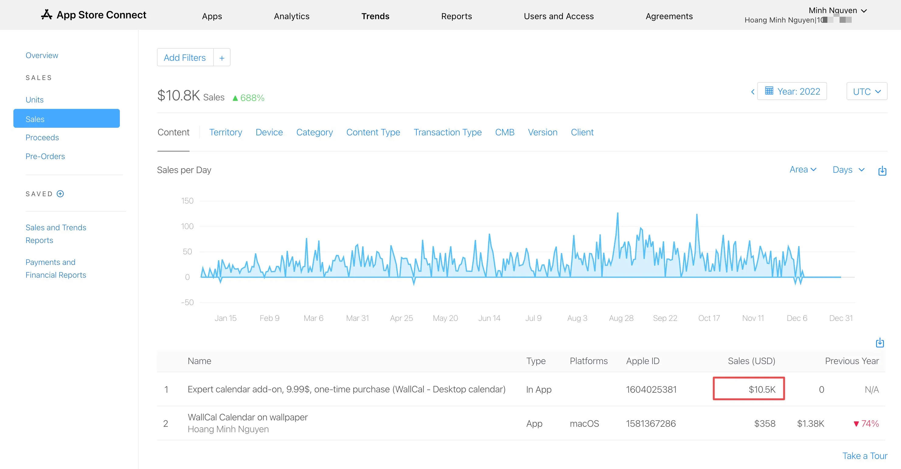Click the App Store Connect logo icon
Viewport: 901px width, 469px height.
click(x=47, y=15)
